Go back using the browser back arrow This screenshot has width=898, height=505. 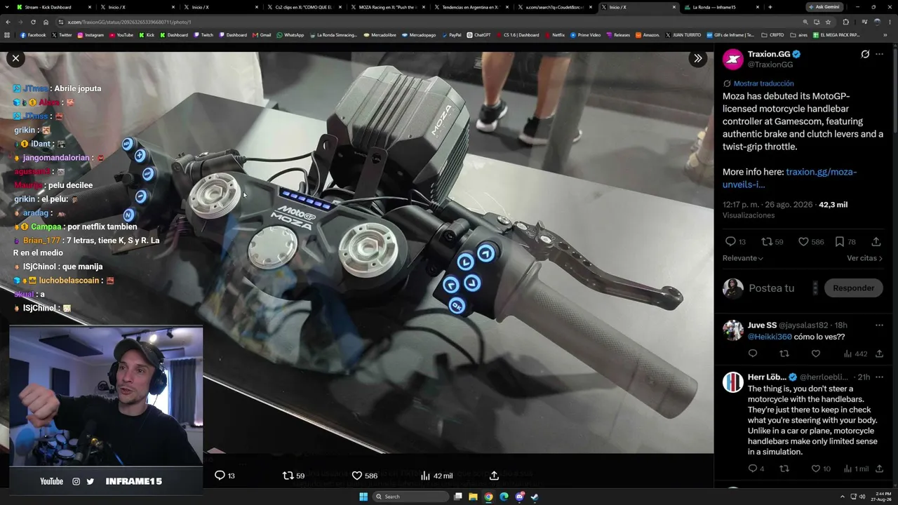click(x=8, y=22)
